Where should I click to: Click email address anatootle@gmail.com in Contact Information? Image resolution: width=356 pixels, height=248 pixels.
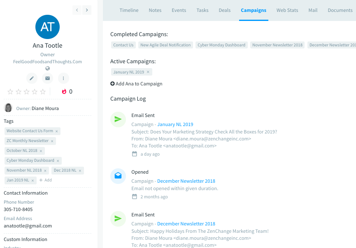[28, 226]
